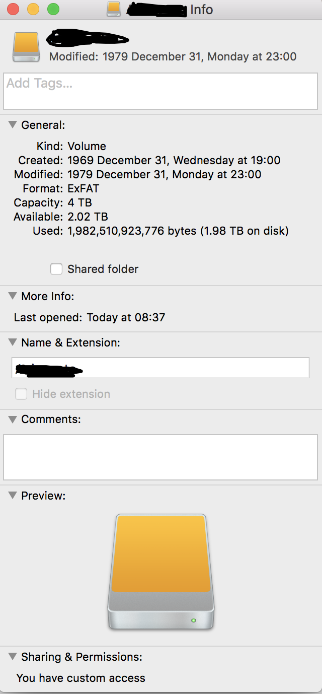
Task: Click the custom access permissions text
Action: click(x=80, y=678)
